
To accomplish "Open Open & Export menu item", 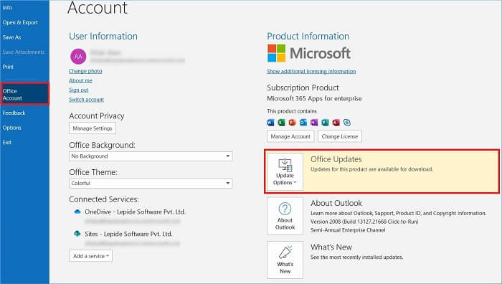I will [20, 22].
